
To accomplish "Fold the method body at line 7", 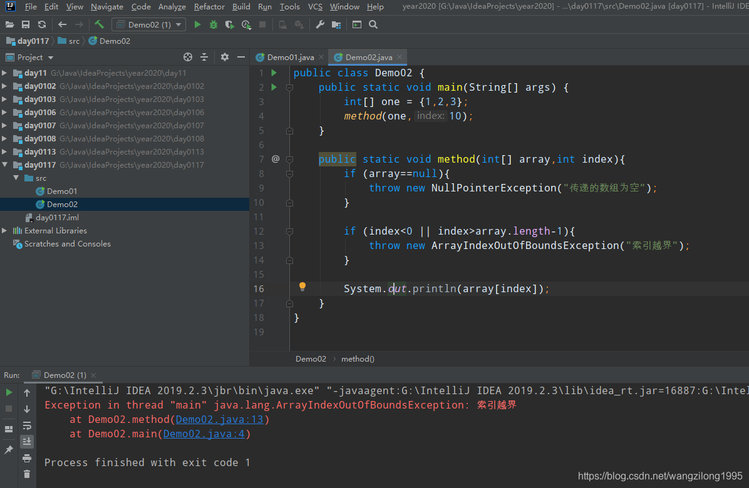I will 289,160.
